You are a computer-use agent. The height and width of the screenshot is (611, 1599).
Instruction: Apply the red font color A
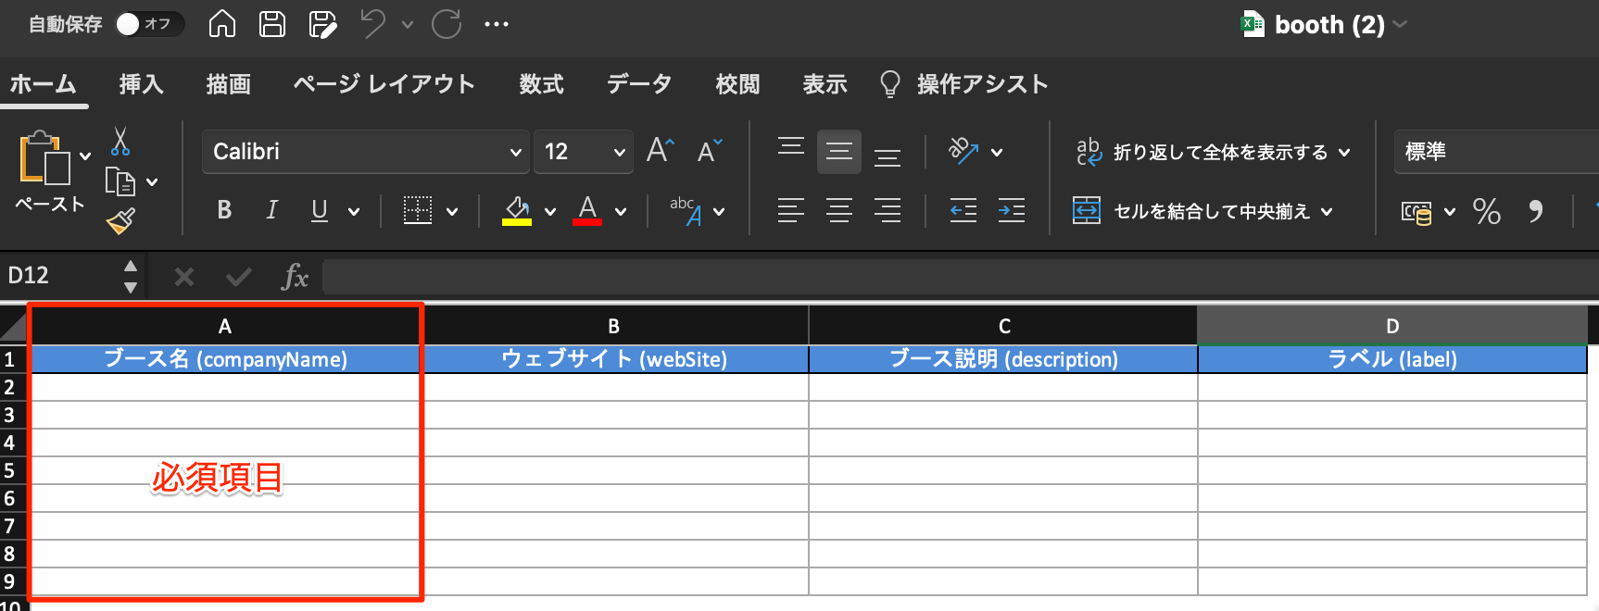[x=587, y=210]
